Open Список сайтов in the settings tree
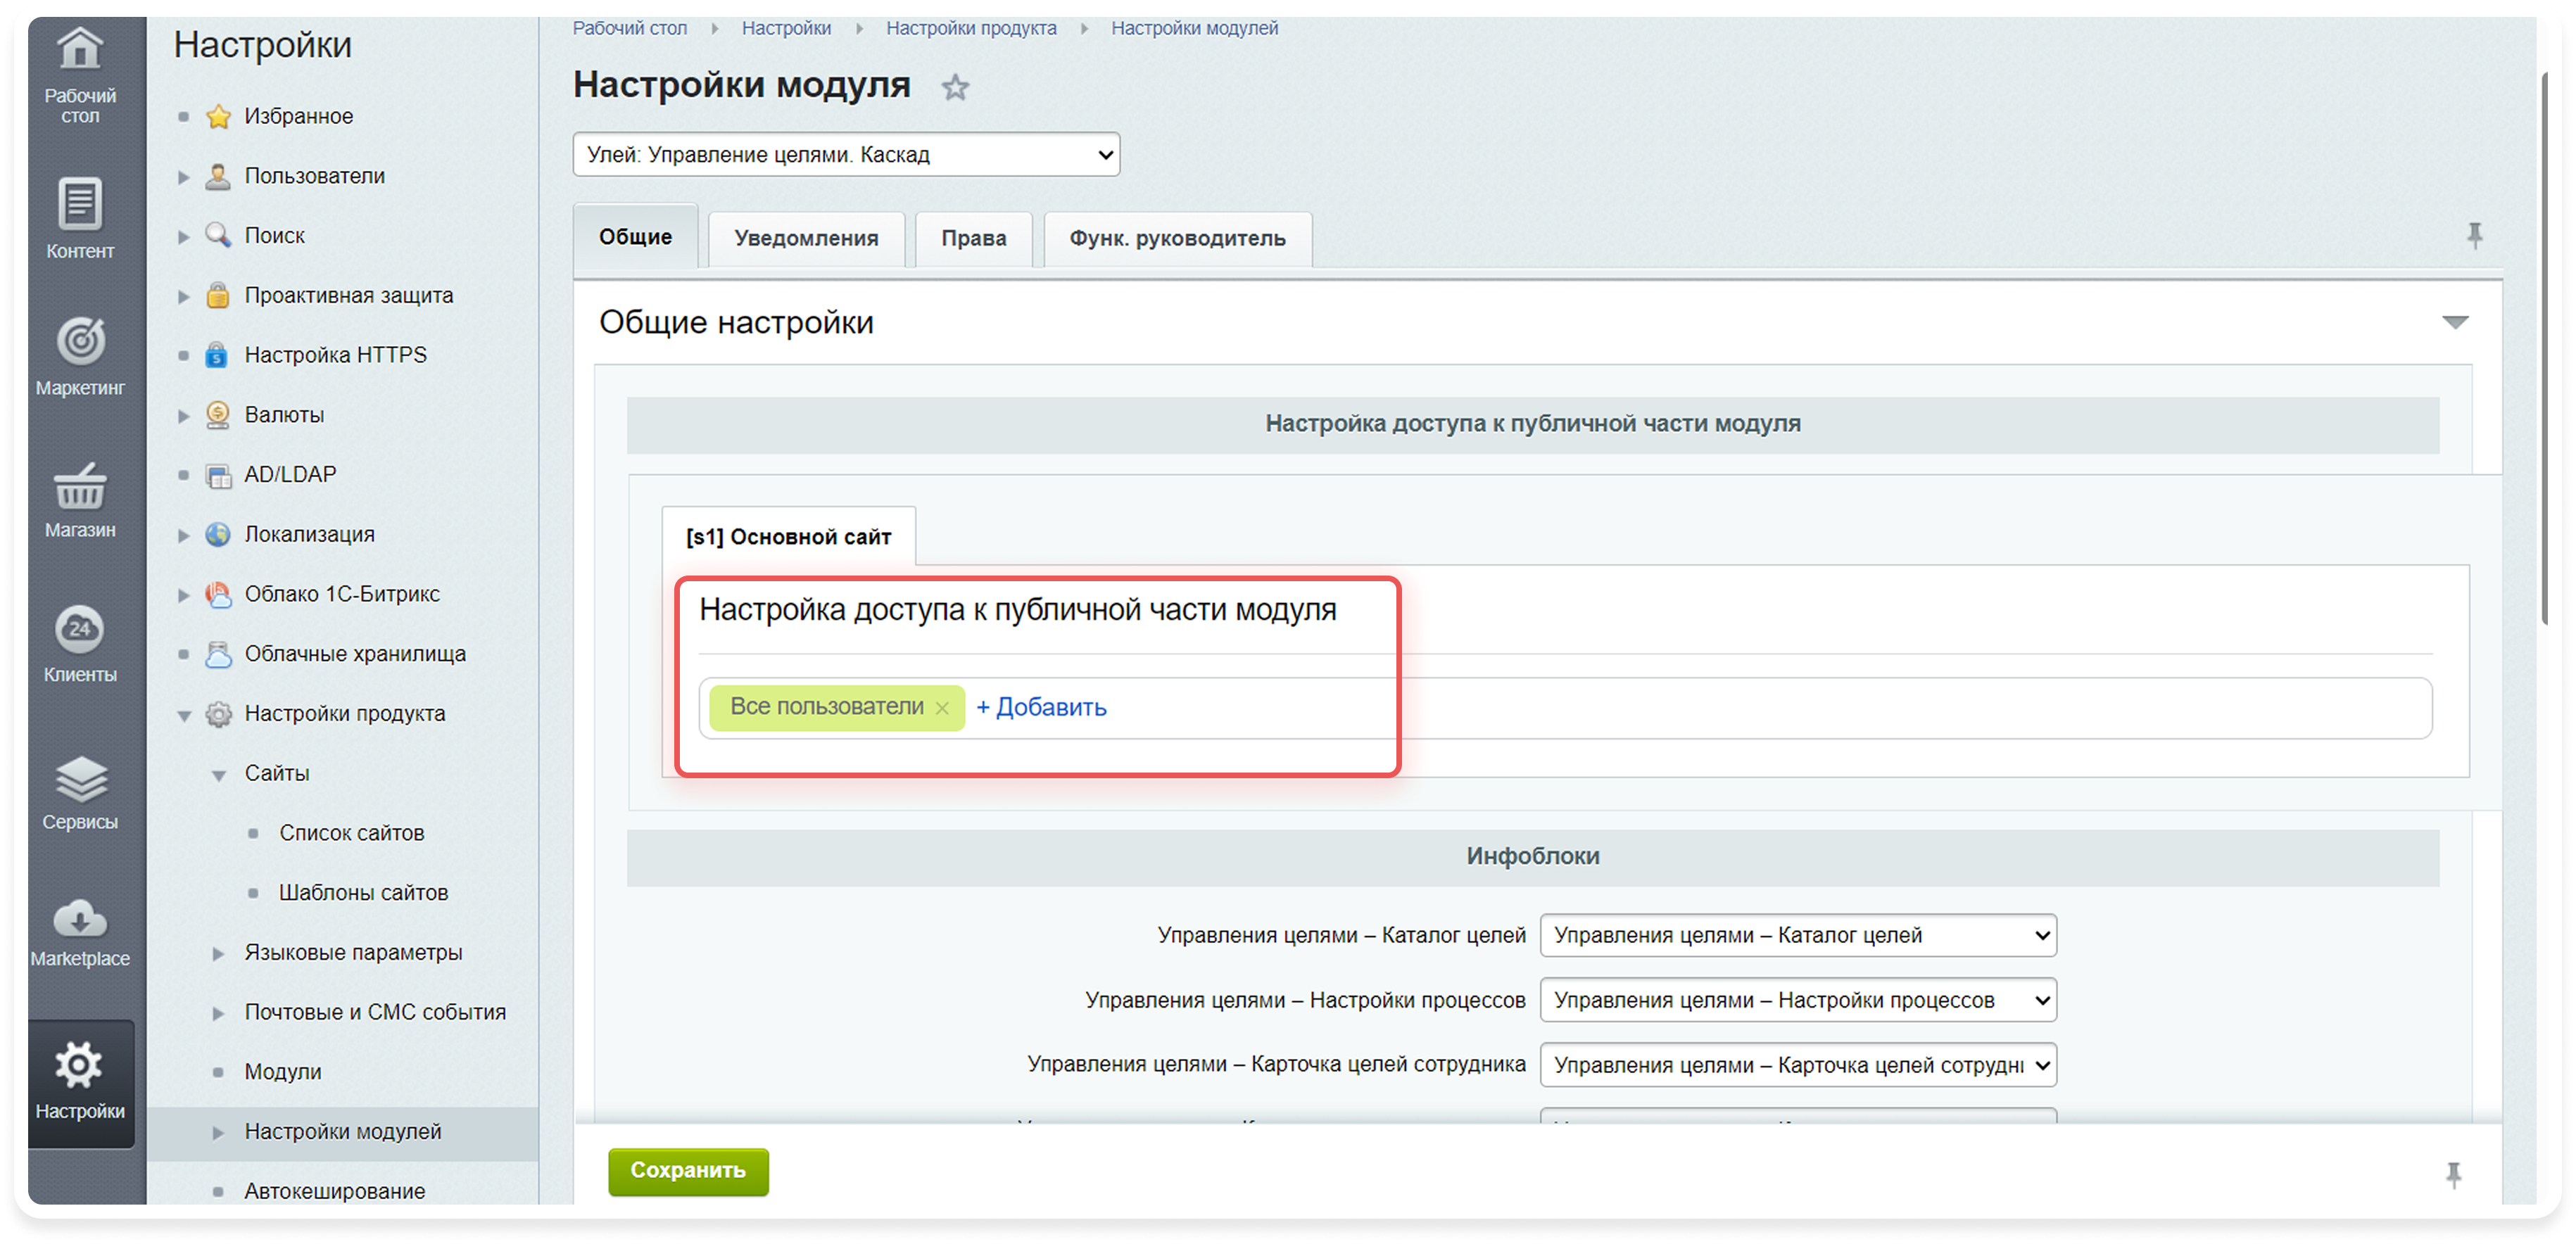Viewport: 2576px width, 1244px height. [351, 833]
